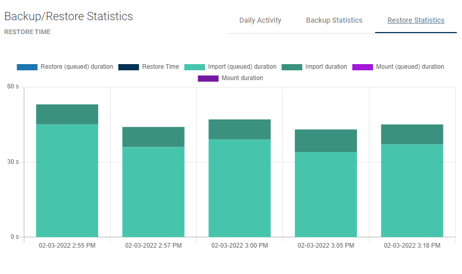
Task: Toggle Restore (queued) duration legend label
Action: [77, 67]
